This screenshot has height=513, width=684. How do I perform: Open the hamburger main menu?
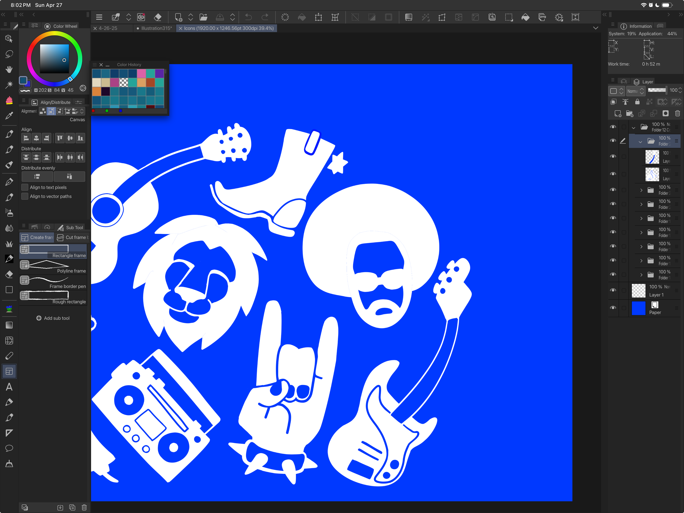click(x=99, y=17)
